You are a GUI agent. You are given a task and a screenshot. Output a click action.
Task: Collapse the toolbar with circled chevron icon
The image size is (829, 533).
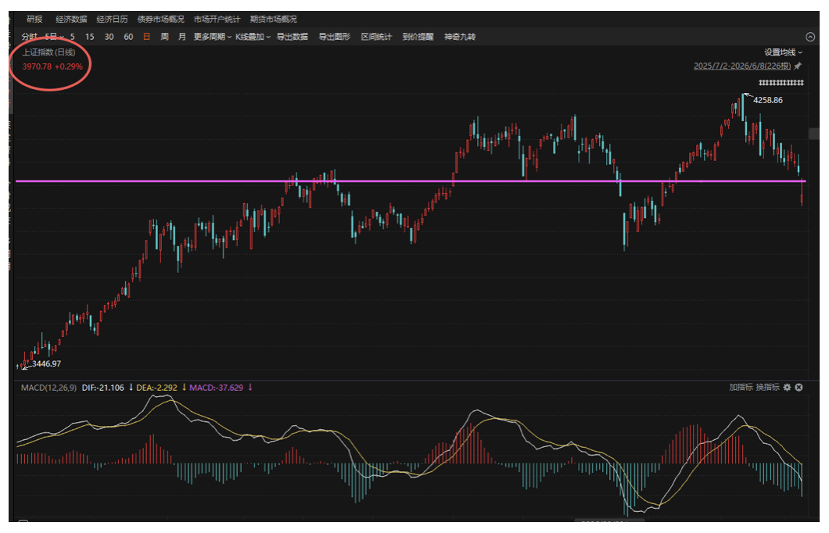tap(810, 37)
